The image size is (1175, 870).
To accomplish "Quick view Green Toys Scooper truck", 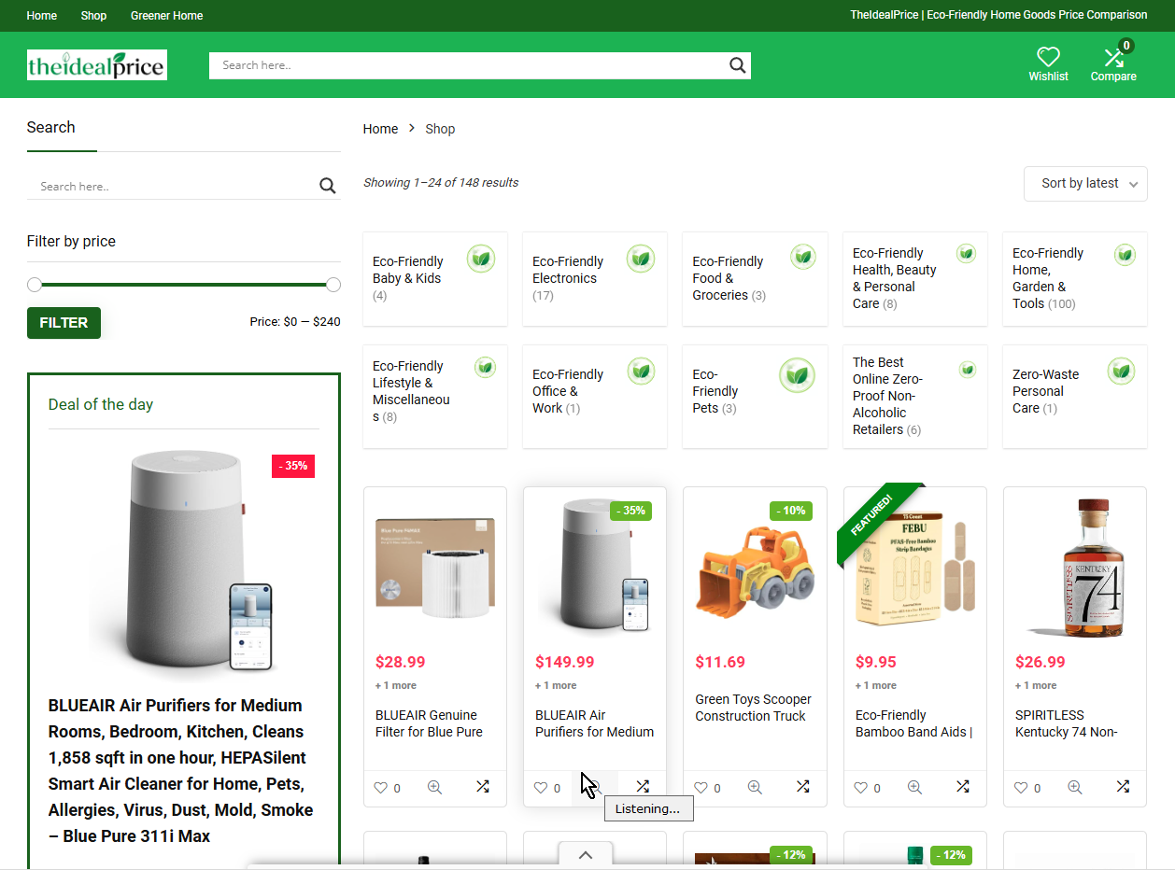I will [755, 787].
